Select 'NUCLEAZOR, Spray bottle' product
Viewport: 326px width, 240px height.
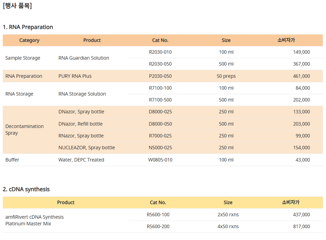[x=86, y=148]
